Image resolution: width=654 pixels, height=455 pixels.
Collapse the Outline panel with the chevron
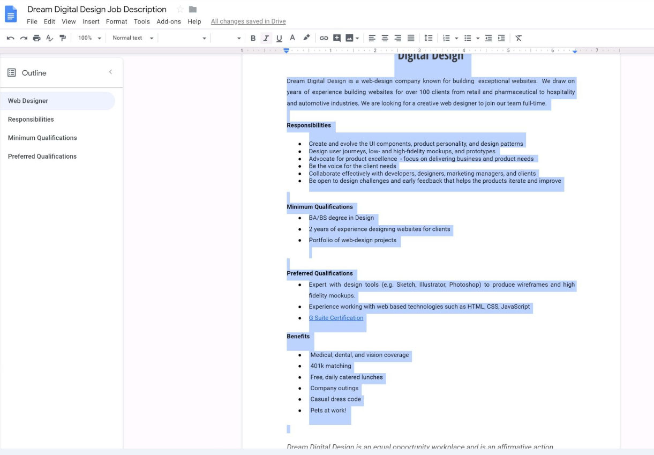[110, 72]
